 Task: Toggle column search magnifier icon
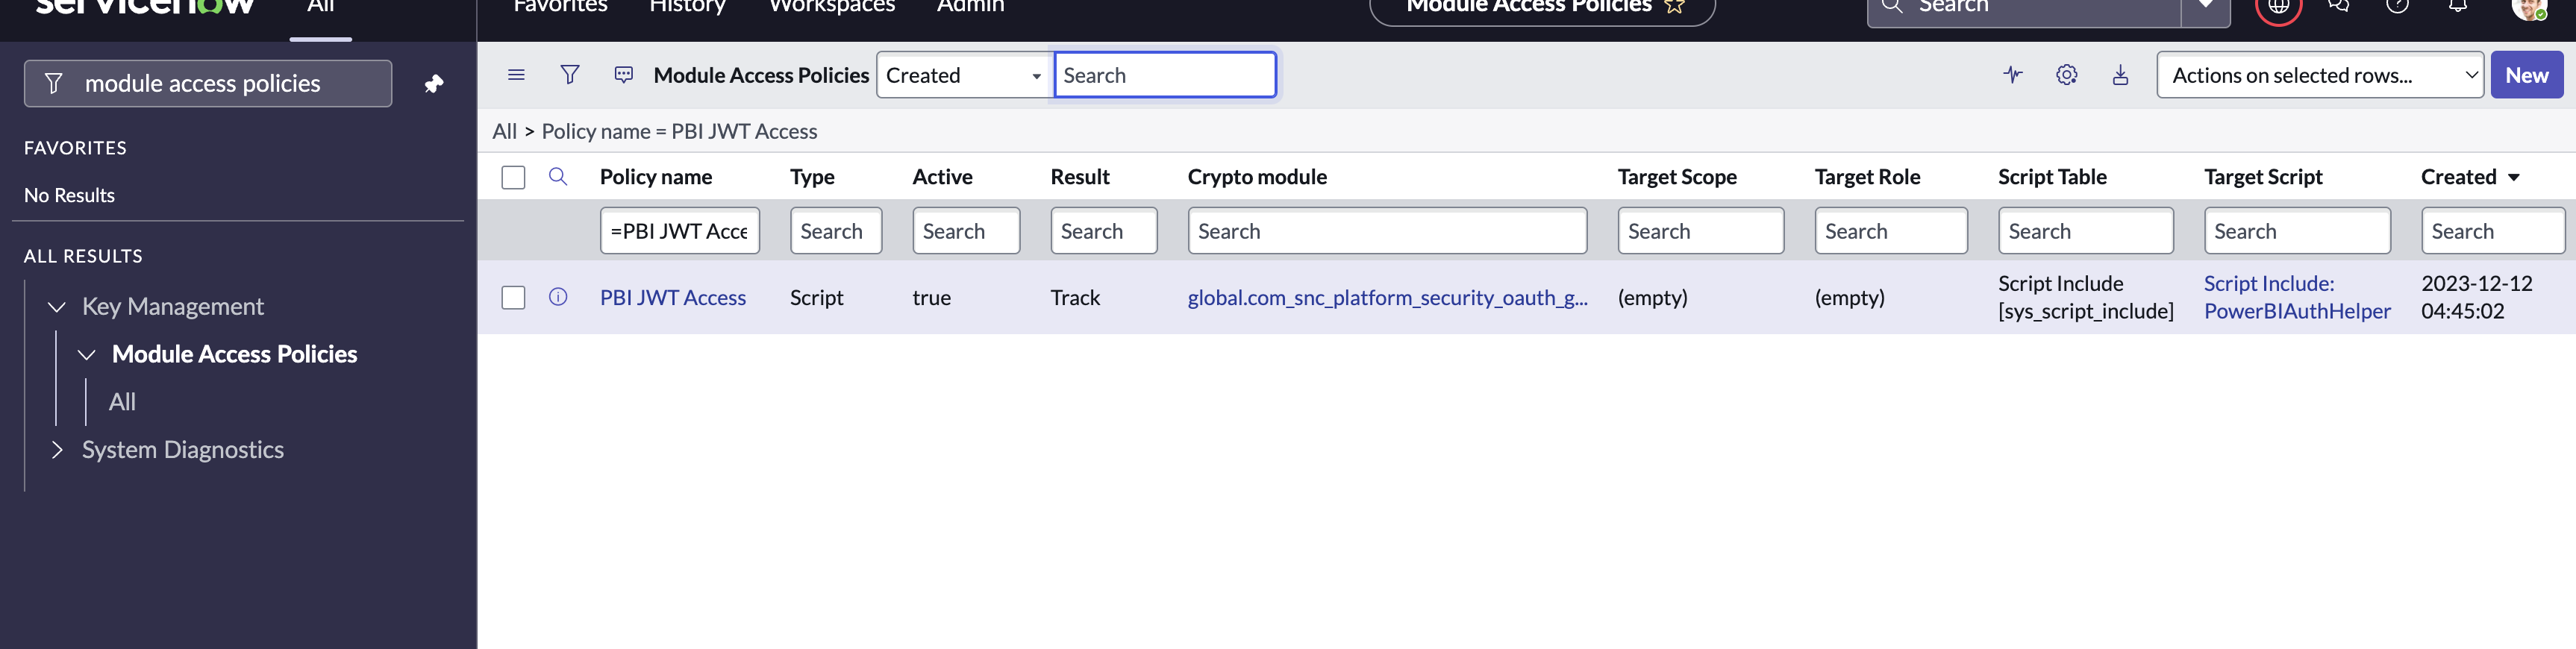tap(558, 177)
